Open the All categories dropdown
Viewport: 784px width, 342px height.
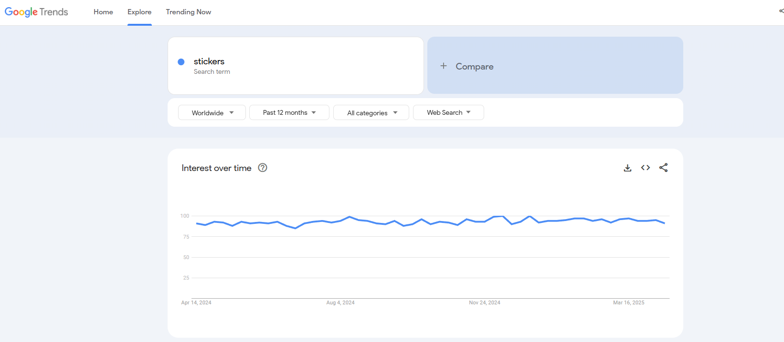(371, 112)
